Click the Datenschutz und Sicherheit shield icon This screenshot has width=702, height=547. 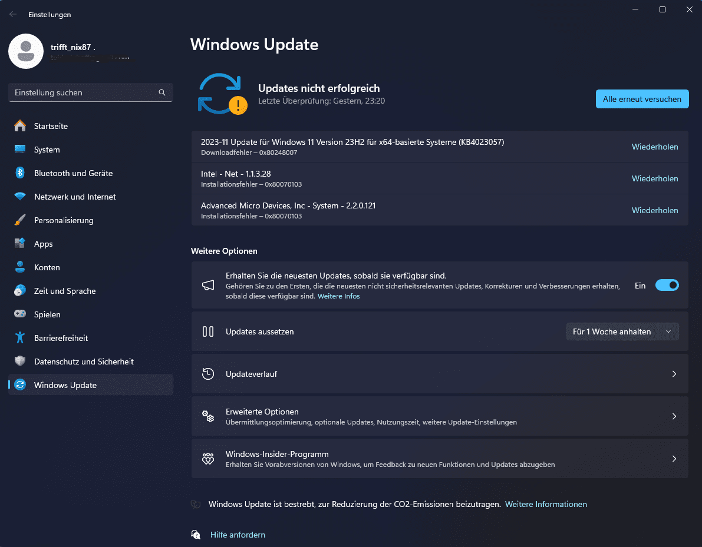20,361
